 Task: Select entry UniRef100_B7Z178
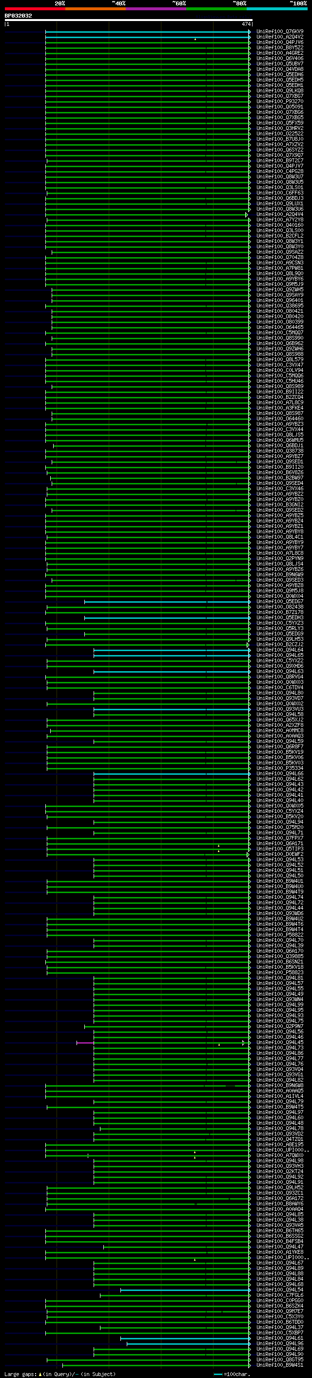(279, 612)
